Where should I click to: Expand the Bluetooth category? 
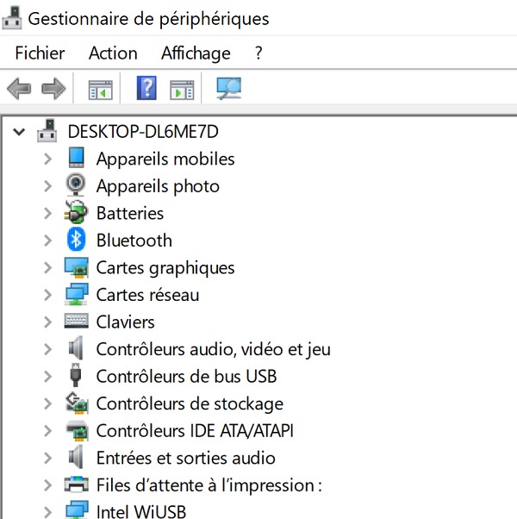[47, 241]
